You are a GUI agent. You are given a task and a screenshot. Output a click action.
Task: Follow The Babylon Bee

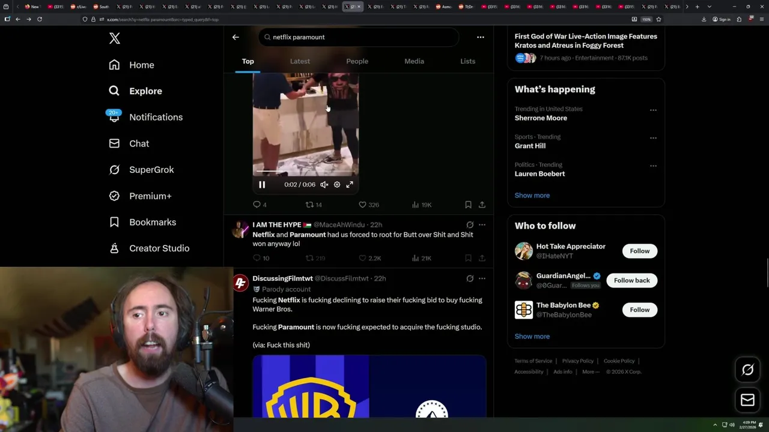pyautogui.click(x=639, y=310)
